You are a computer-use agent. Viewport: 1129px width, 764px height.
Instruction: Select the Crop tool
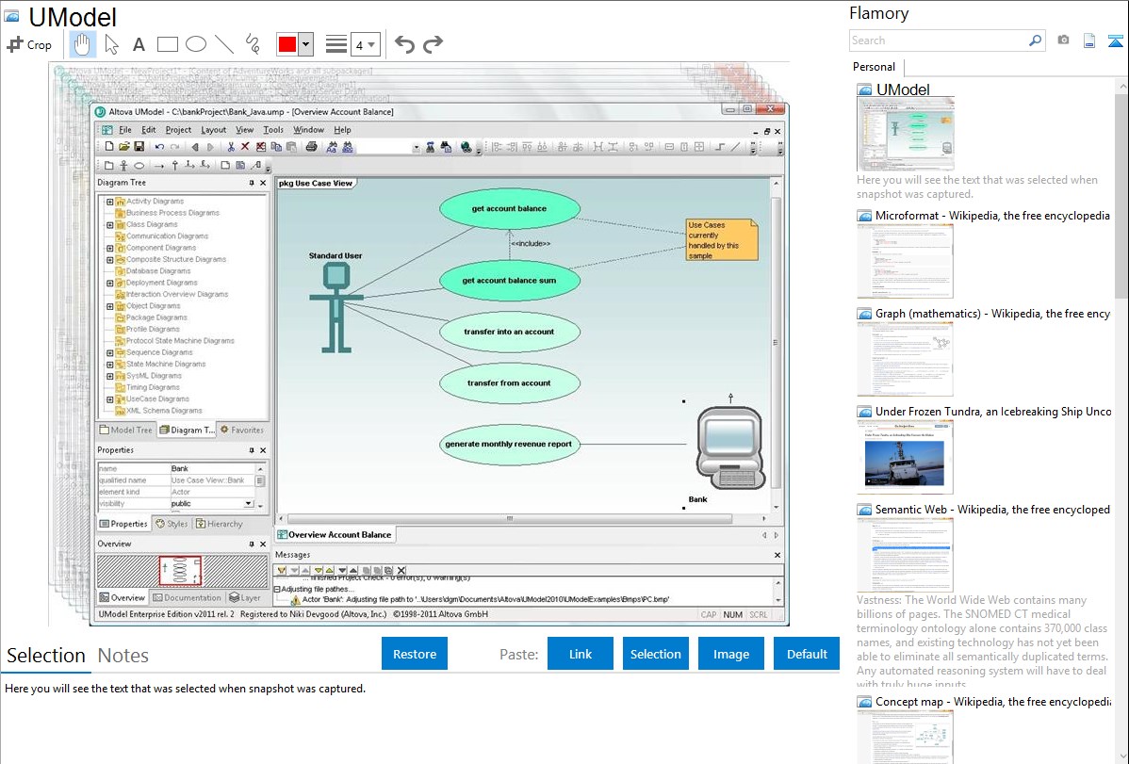tap(29, 44)
